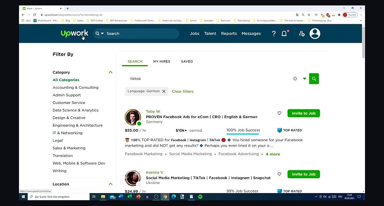Click Kseniia V. profile photo

click(x=133, y=178)
